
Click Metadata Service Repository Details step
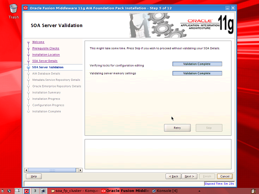click(x=56, y=80)
